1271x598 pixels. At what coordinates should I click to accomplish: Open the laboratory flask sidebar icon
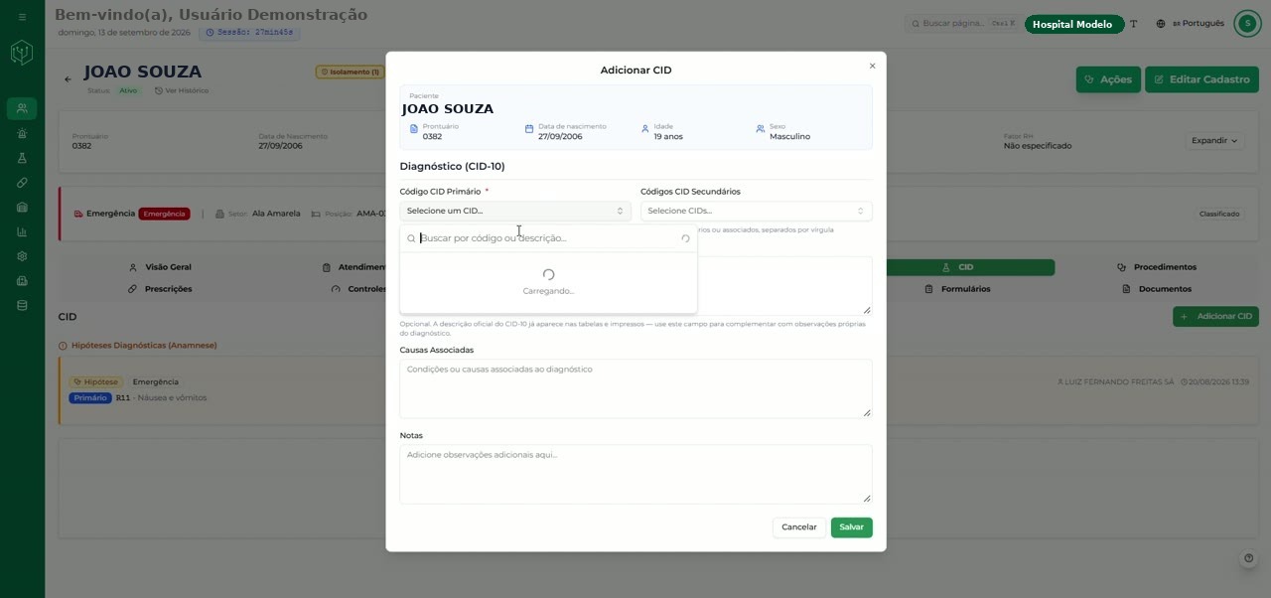[x=22, y=158]
